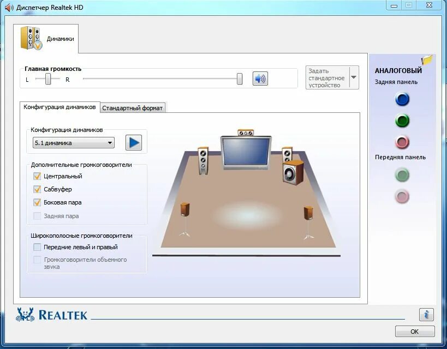447x349 pixels.
Task: Click the Задняя панель label
Action: (x=396, y=82)
